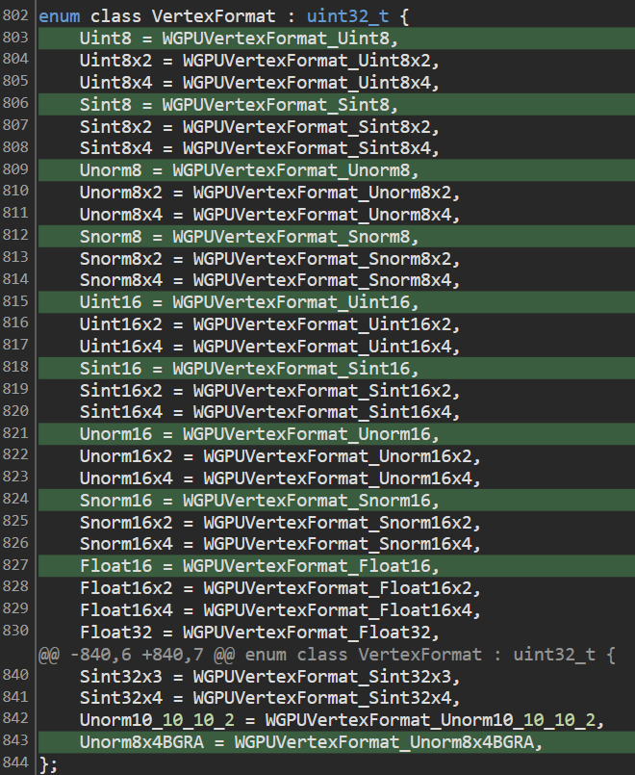Click the Float16x2 enum entry
Screen dimensions: 635x775
coord(280,588)
